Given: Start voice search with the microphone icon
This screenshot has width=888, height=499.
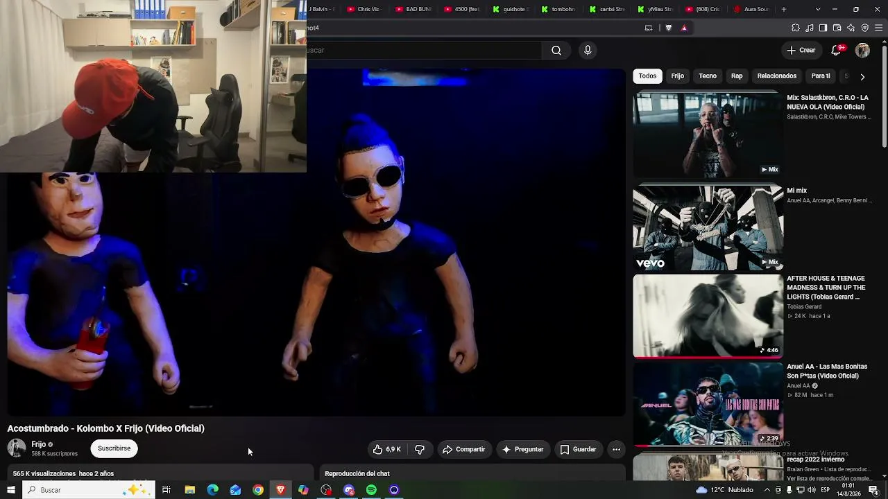Looking at the screenshot, I should tap(588, 50).
